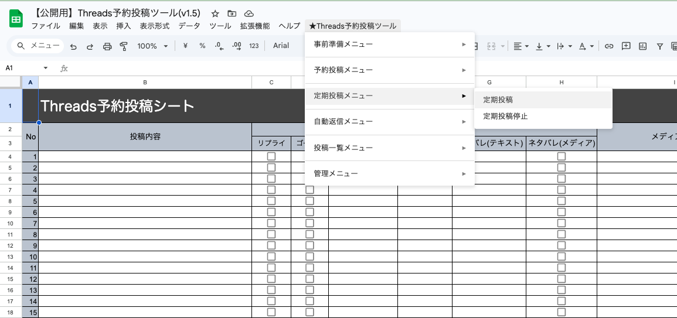Click the print icon in toolbar

click(107, 46)
